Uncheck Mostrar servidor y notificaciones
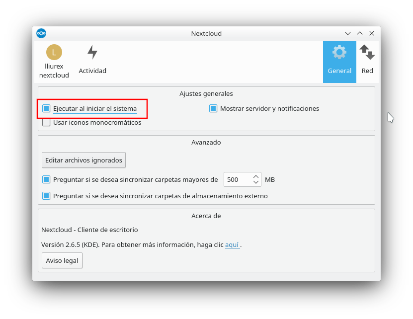The image size is (413, 319). (213, 108)
